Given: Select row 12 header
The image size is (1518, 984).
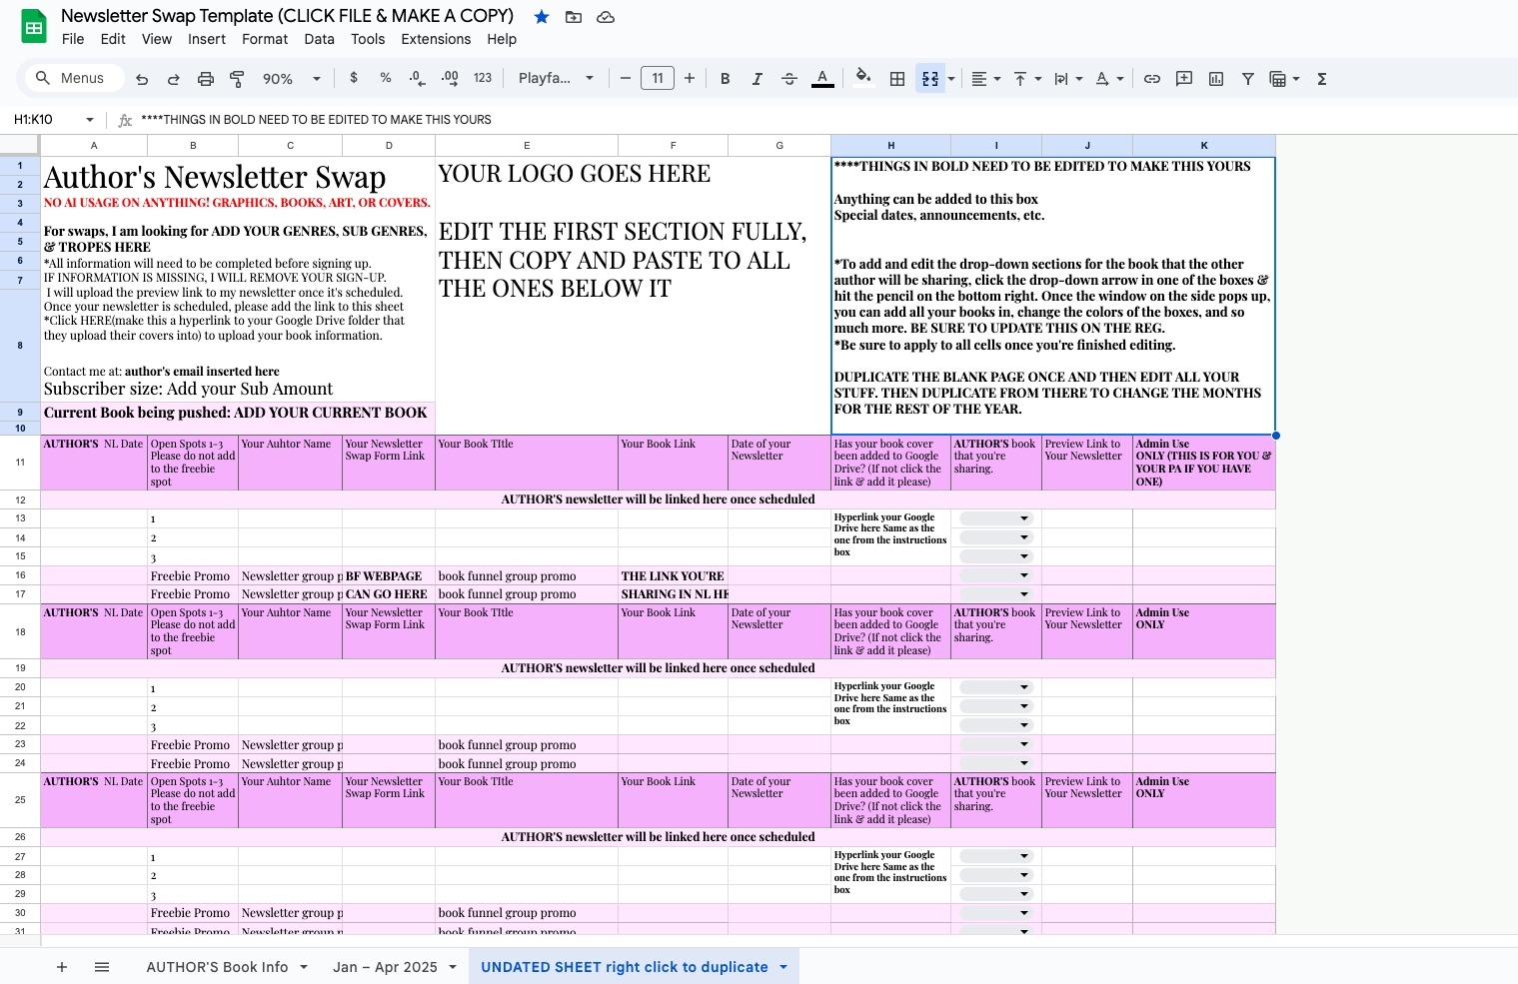Looking at the screenshot, I should tap(20, 499).
